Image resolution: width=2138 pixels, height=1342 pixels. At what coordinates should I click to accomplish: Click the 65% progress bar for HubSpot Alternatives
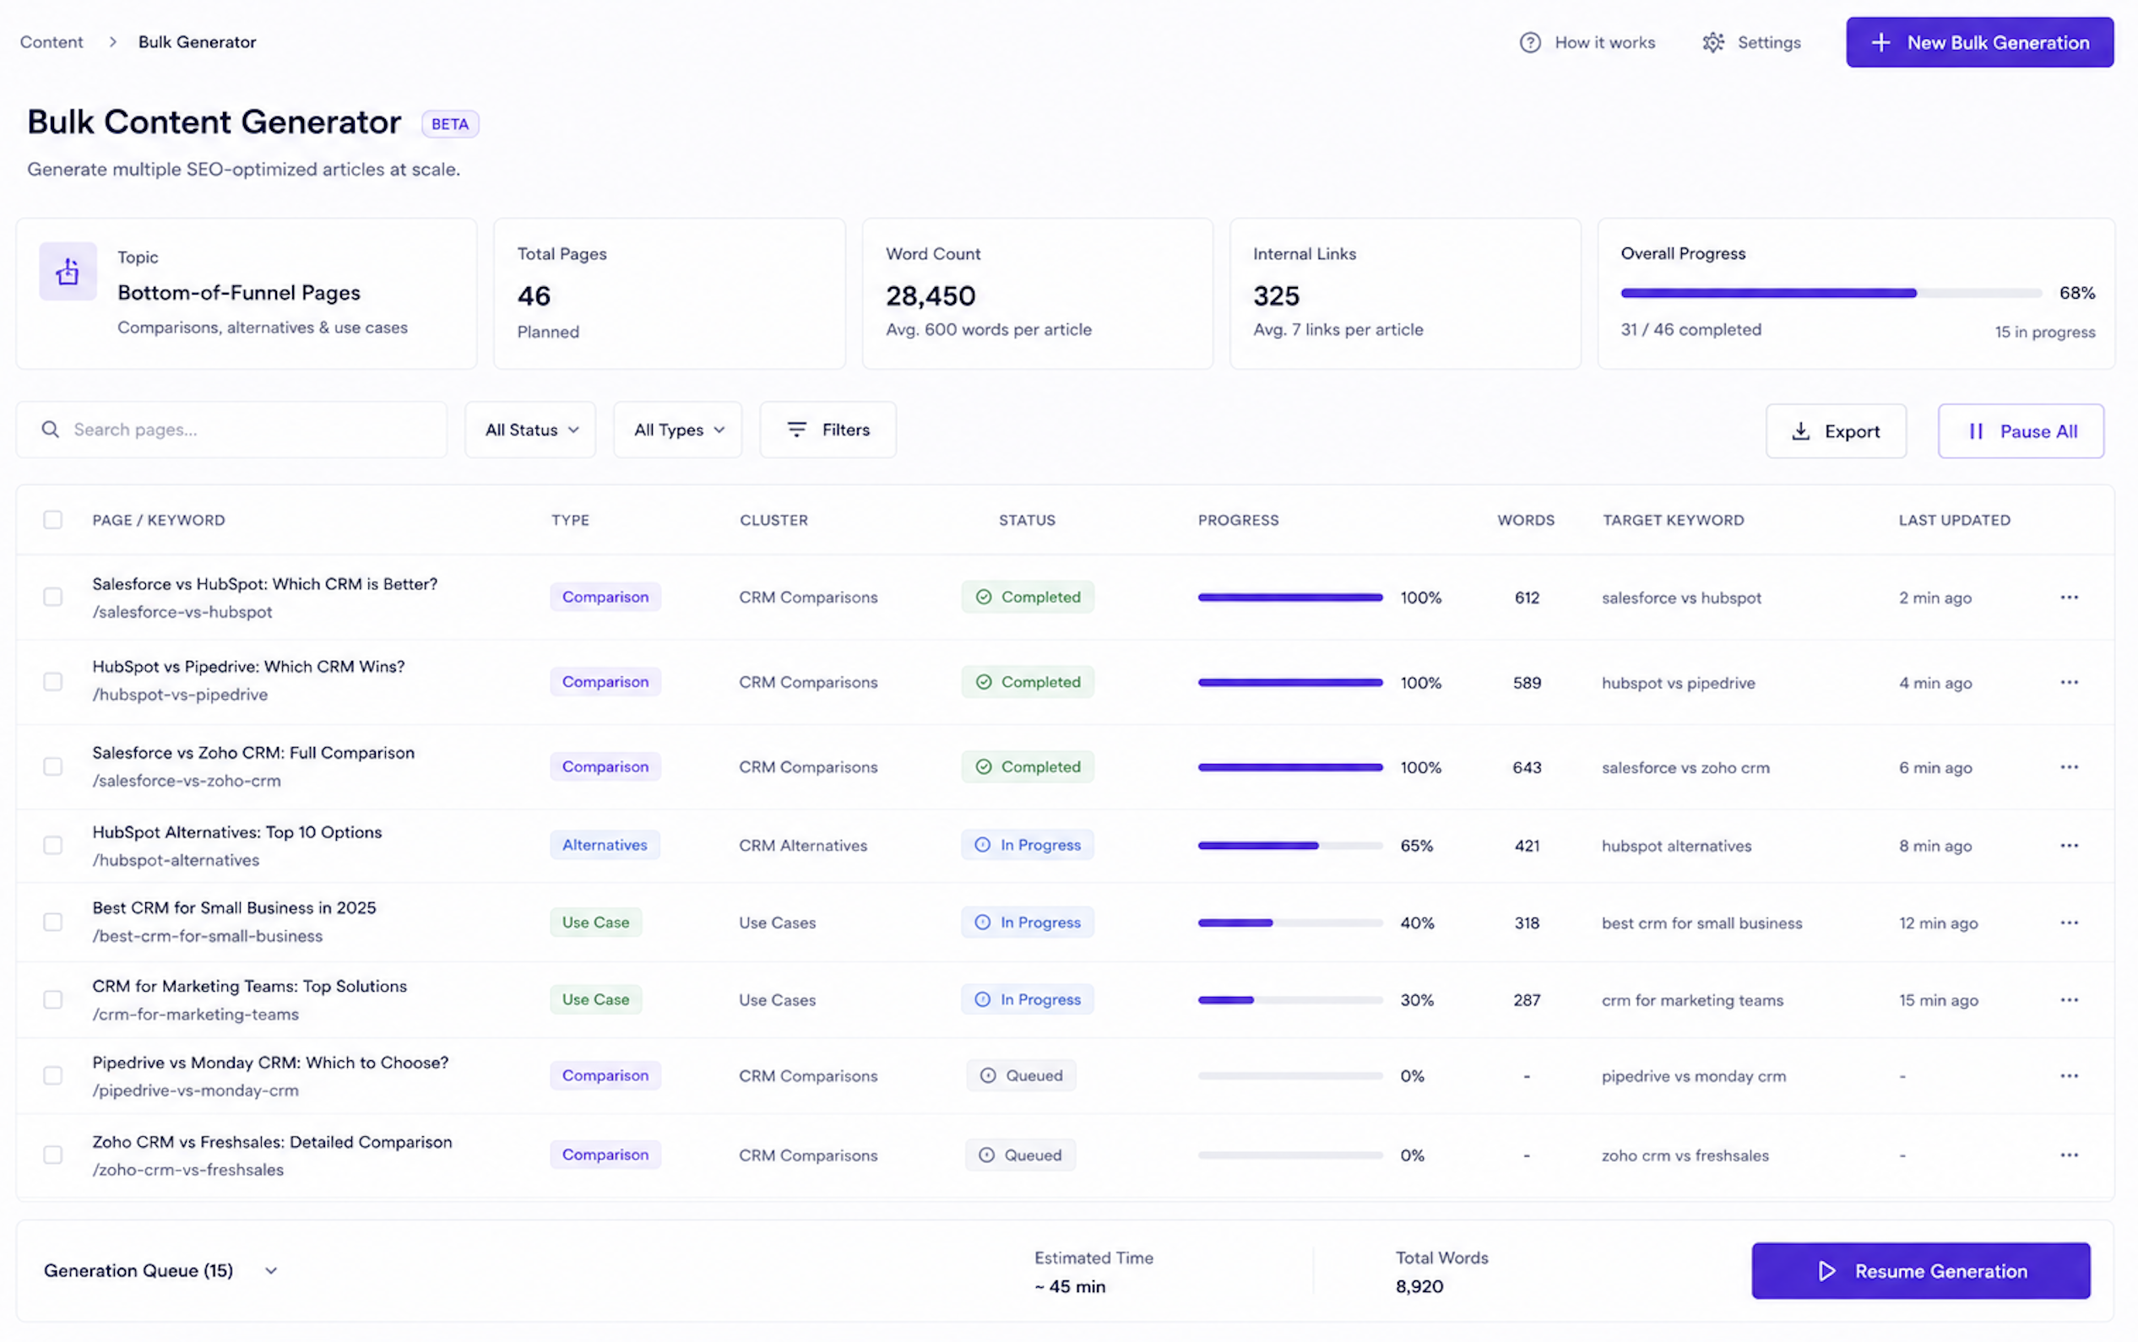click(x=1290, y=846)
